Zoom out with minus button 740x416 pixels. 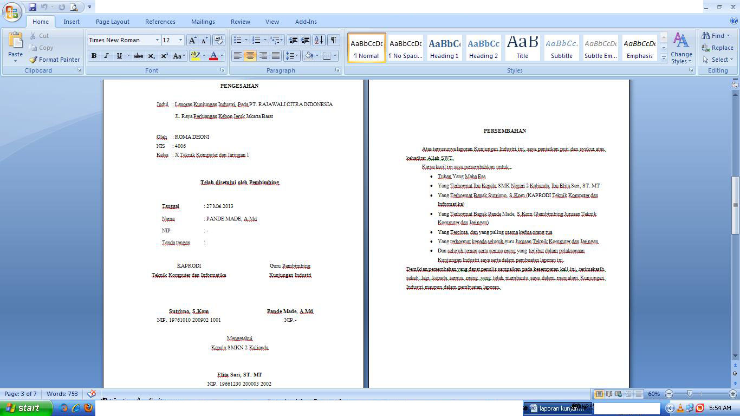(670, 394)
